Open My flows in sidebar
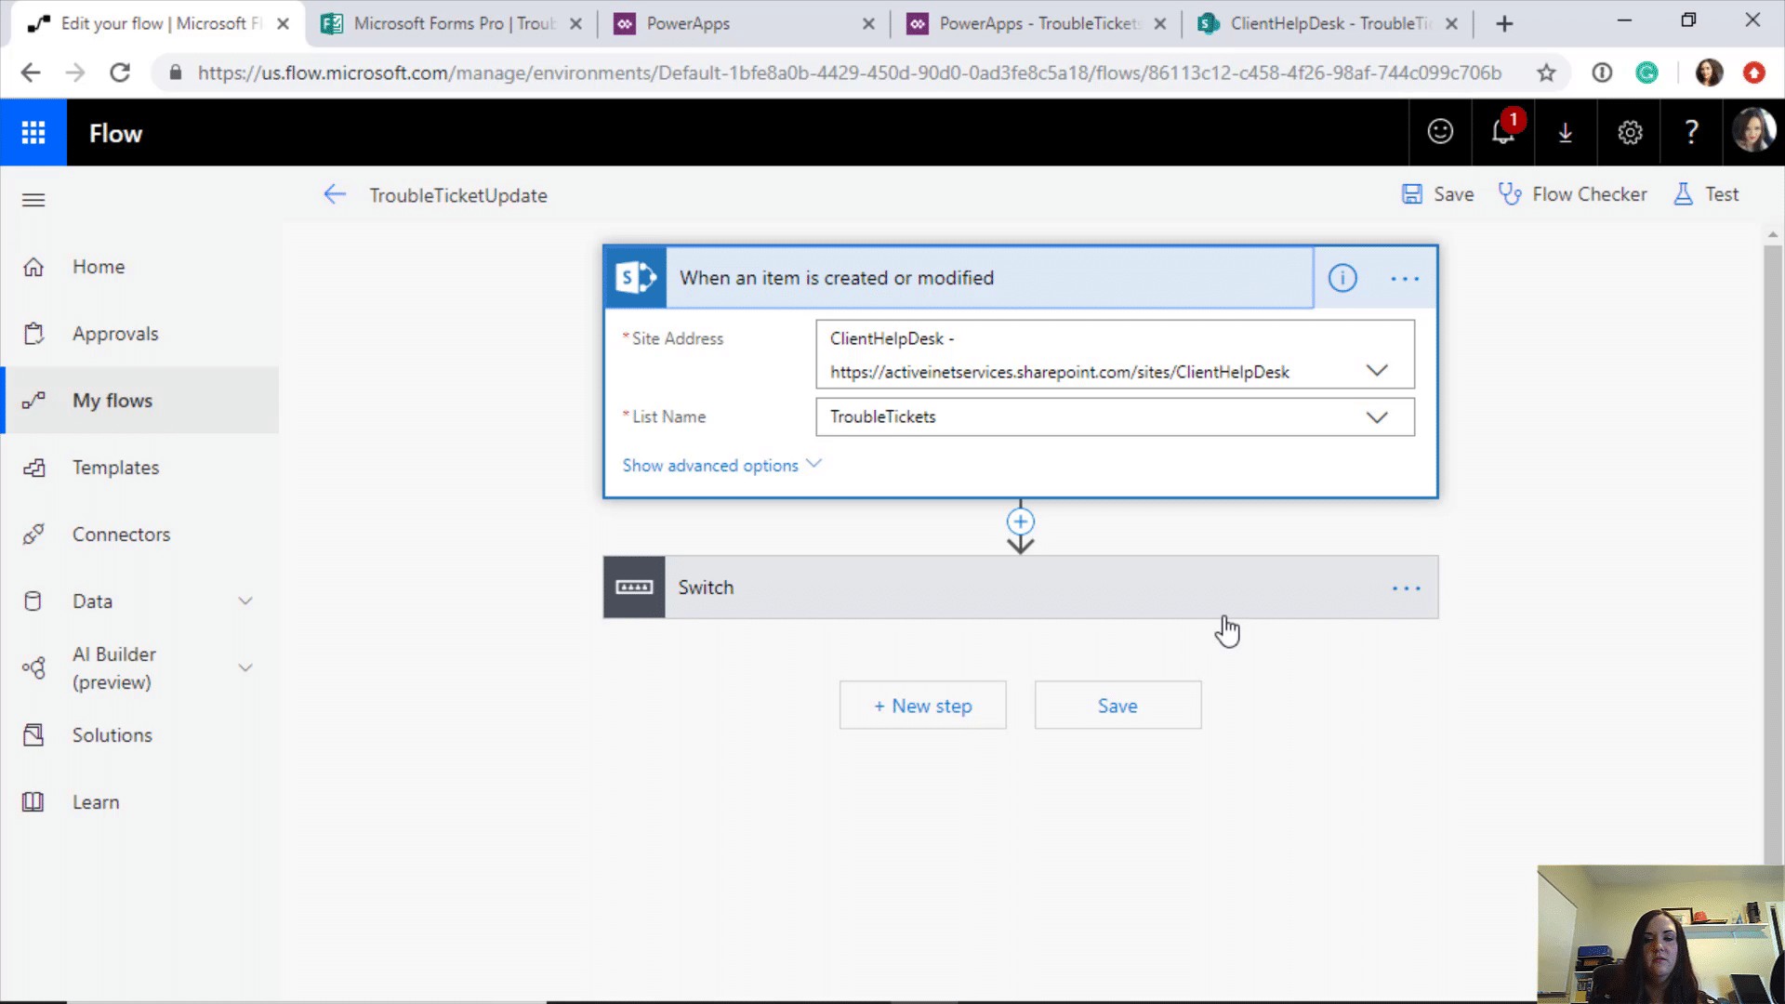 click(139, 401)
